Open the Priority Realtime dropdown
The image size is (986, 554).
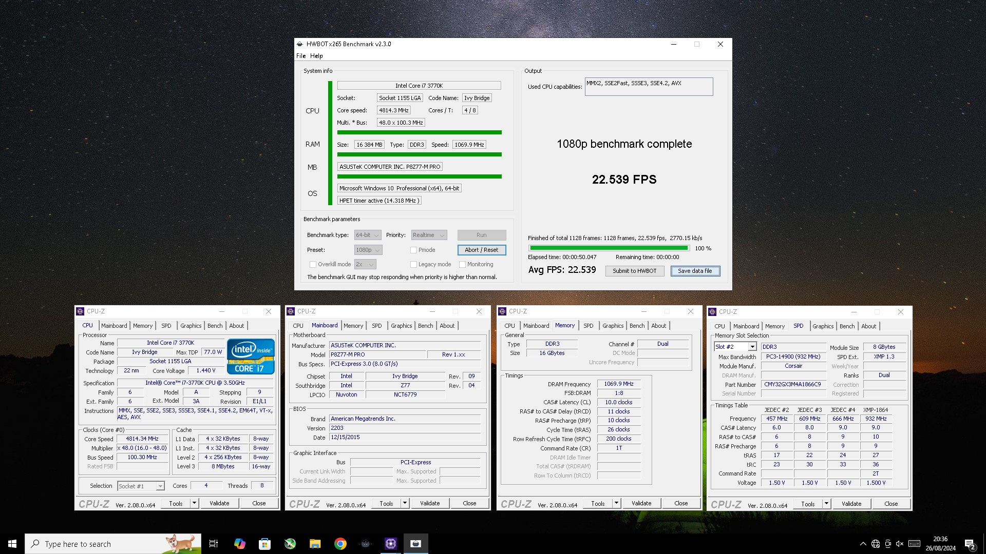(x=429, y=235)
